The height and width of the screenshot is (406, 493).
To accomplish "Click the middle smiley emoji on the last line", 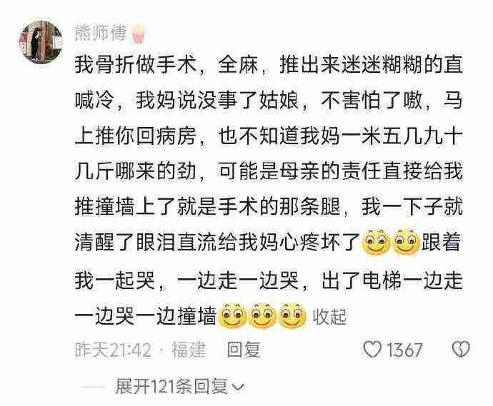I will coord(262,315).
